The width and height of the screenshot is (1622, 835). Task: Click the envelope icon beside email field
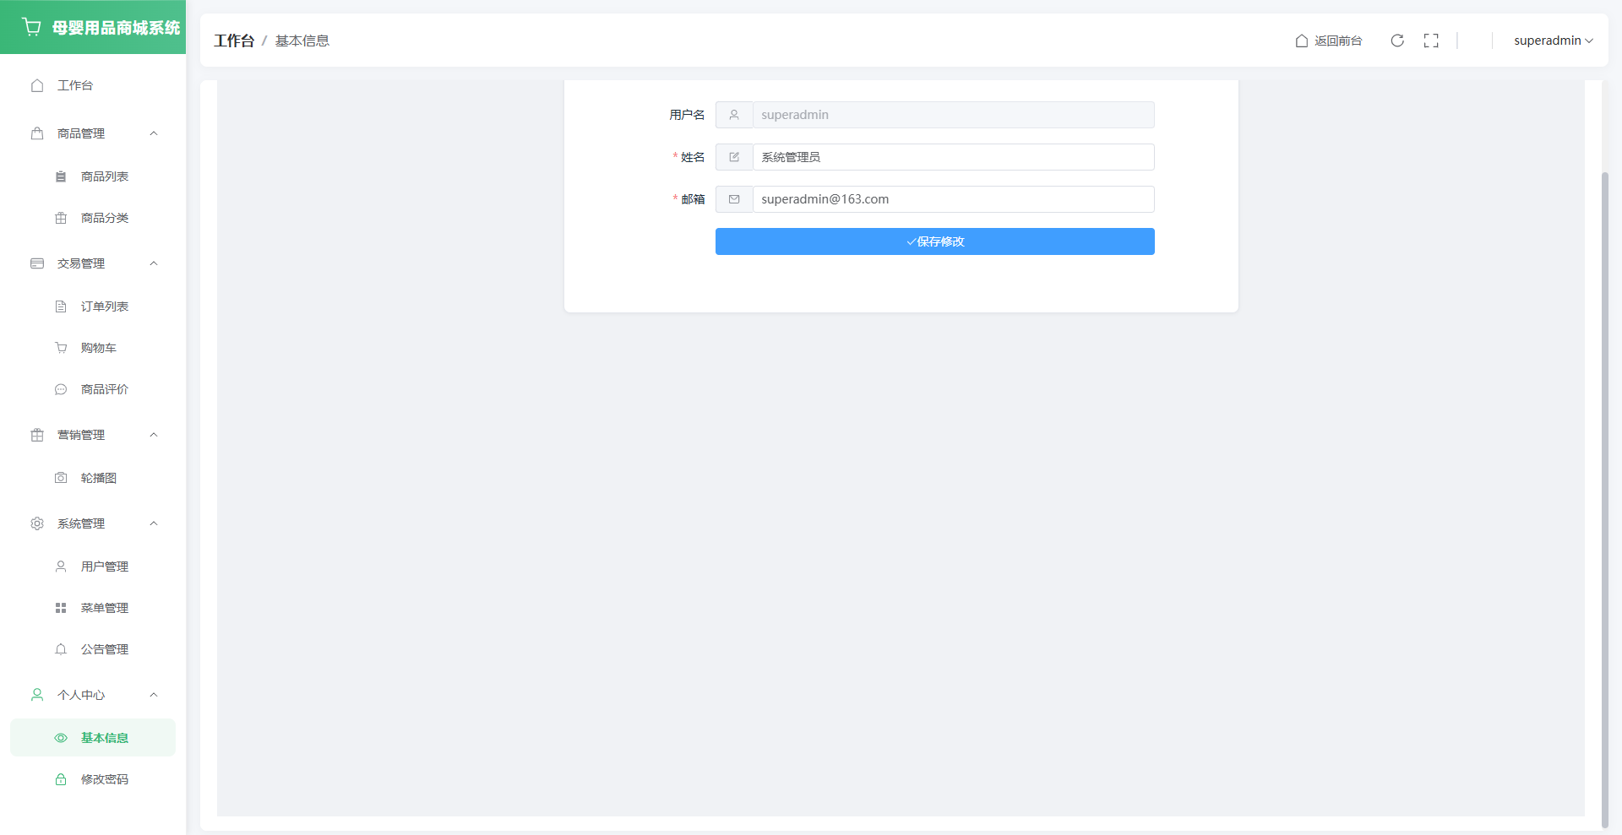[734, 199]
